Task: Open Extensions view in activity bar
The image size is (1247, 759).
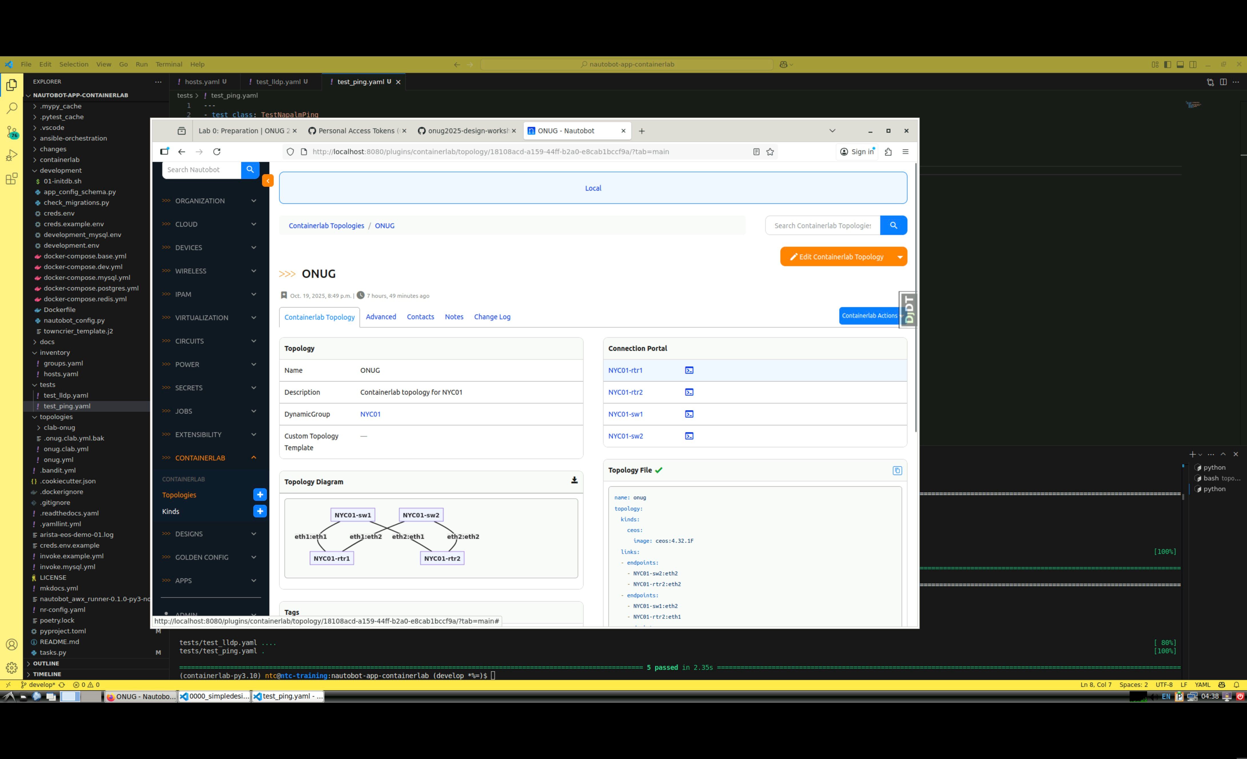Action: point(12,179)
